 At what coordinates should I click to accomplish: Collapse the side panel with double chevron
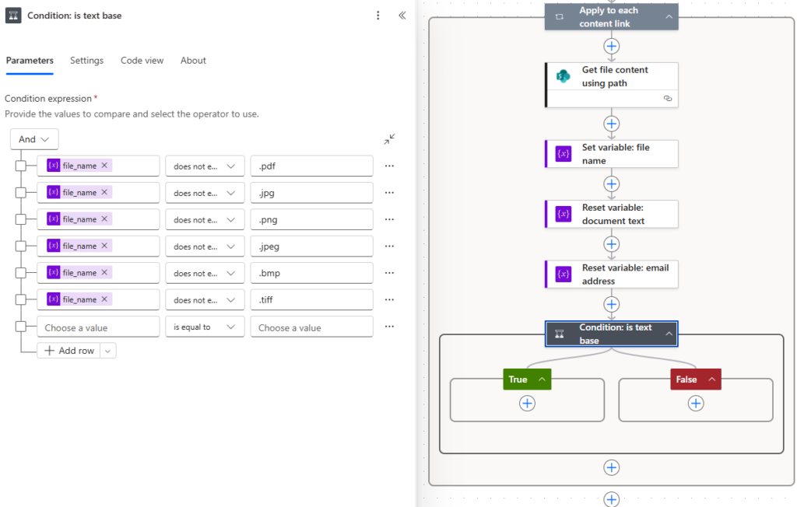tap(402, 16)
